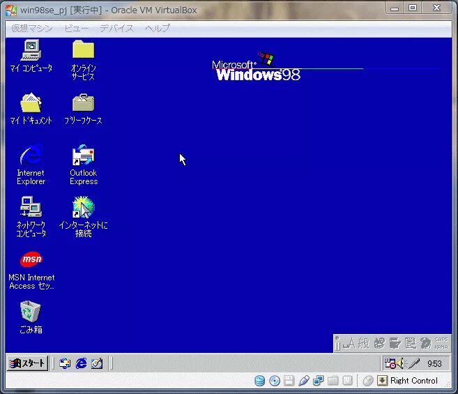Click the keyboard capture arrow indicator
Screen dimensions: 458x394
coord(382,381)
